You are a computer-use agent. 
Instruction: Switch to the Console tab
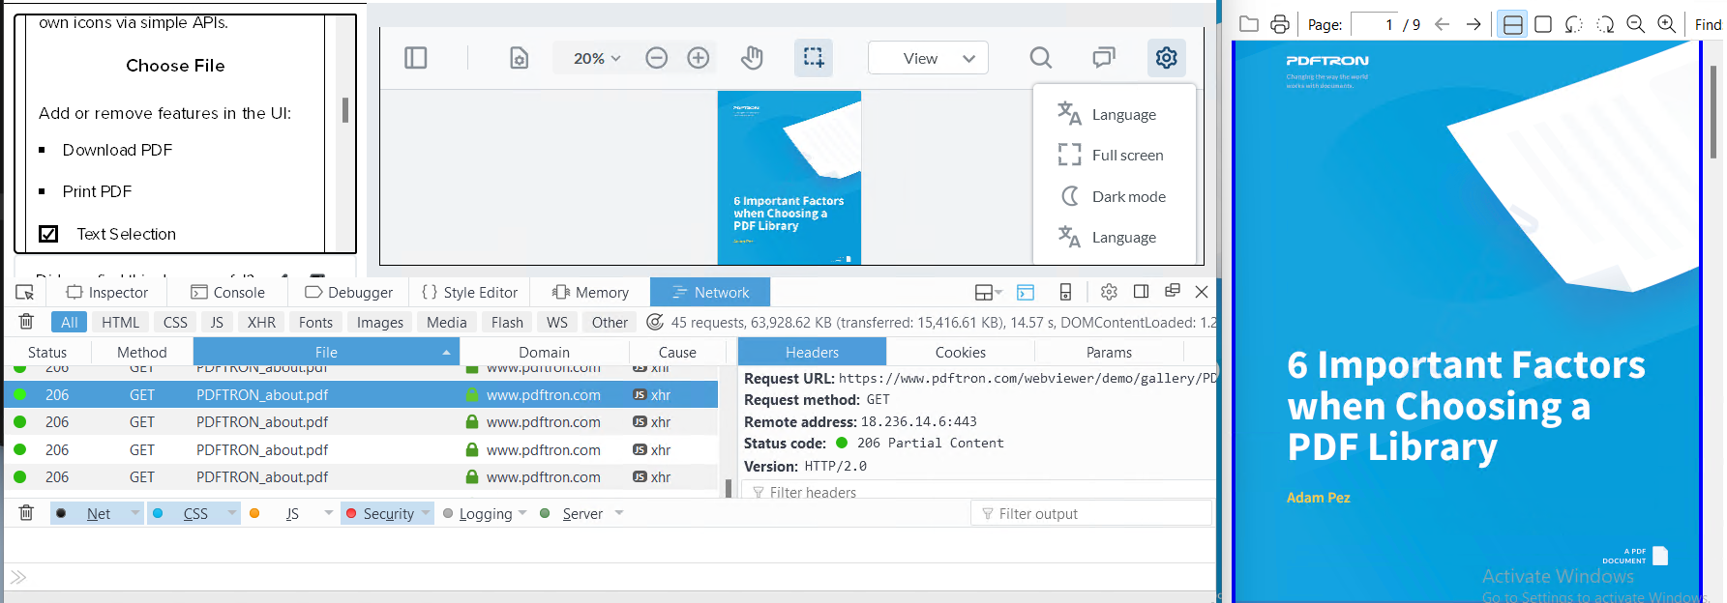click(227, 292)
